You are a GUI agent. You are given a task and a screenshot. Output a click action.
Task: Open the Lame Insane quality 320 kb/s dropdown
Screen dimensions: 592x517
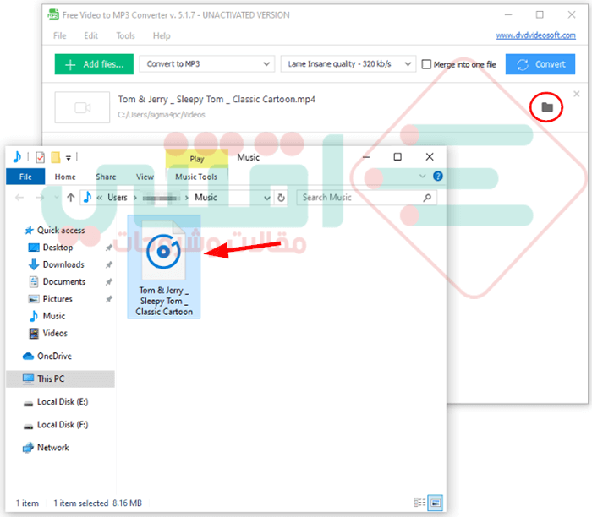[348, 64]
